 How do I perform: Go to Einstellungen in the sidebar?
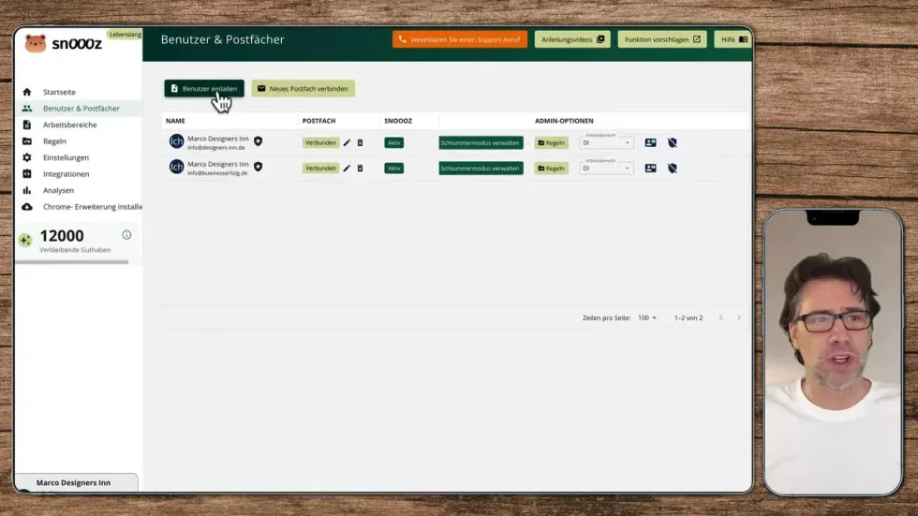(x=66, y=157)
